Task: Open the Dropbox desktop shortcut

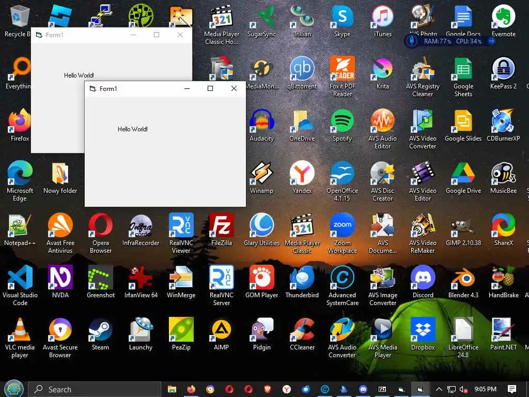Action: coord(423,334)
